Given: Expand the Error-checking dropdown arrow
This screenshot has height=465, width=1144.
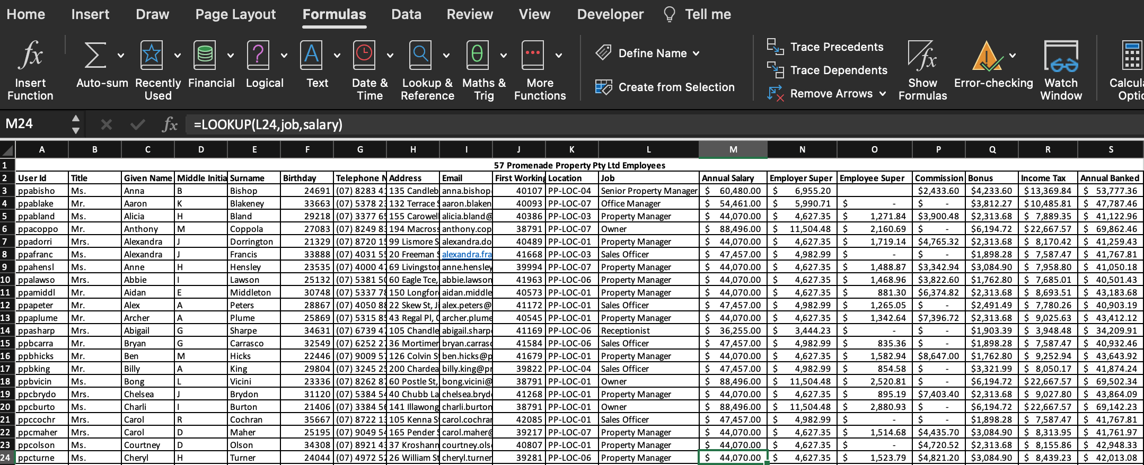Looking at the screenshot, I should coord(1013,55).
